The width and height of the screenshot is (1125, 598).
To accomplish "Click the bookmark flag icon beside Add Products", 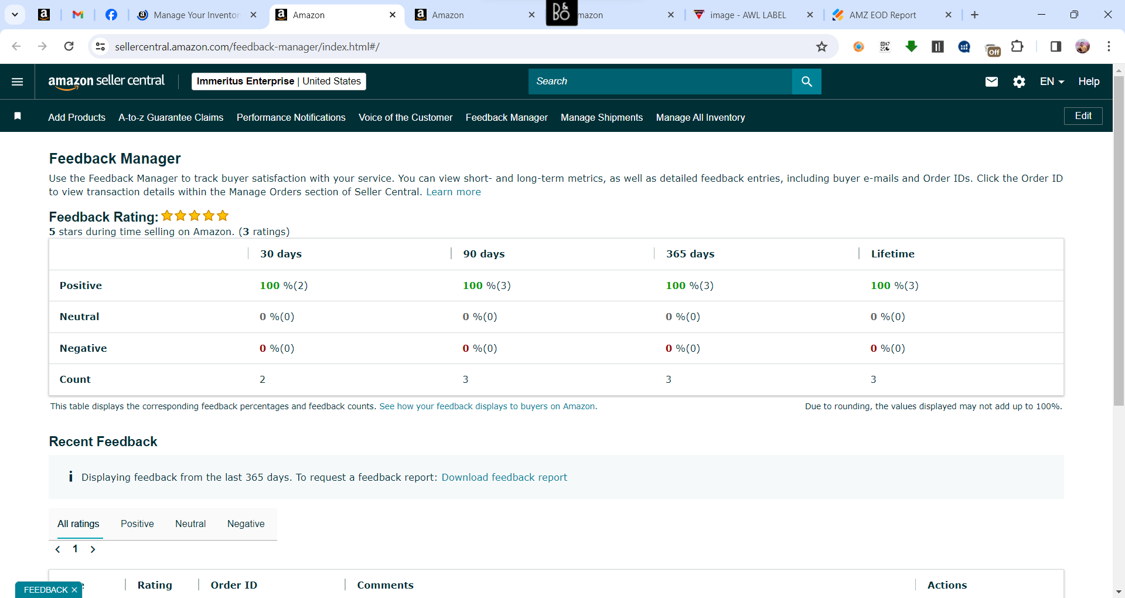I will coord(18,116).
